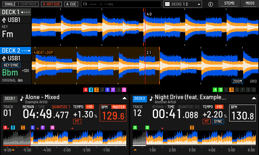
Task: Select DECK1 label in track panel
Action: (x=10, y=98)
